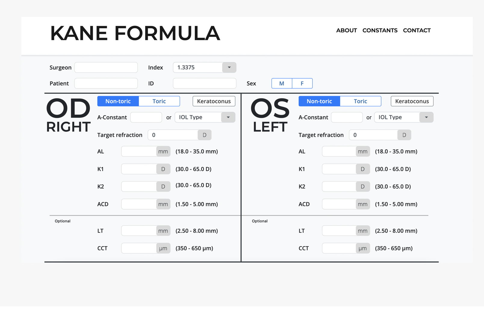Switch OS left eye to Toric
Image resolution: width=484 pixels, height=312 pixels.
coord(361,101)
